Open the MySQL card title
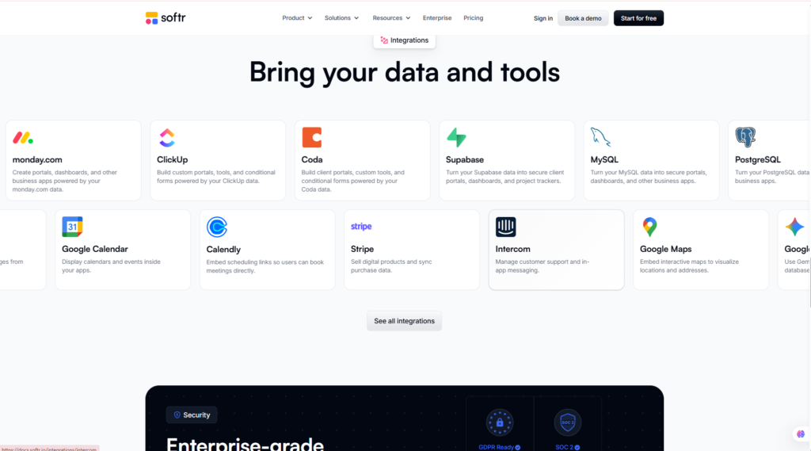Viewport: 811px width, 451px height. click(x=604, y=159)
